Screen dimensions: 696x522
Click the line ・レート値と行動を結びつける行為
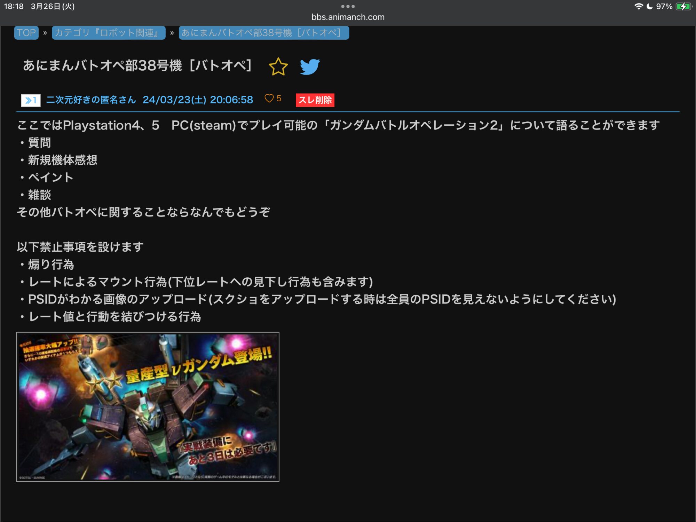tap(110, 316)
